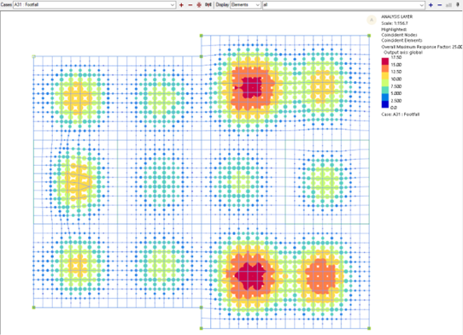Click the blue minus icon at right

(x=440, y=5)
